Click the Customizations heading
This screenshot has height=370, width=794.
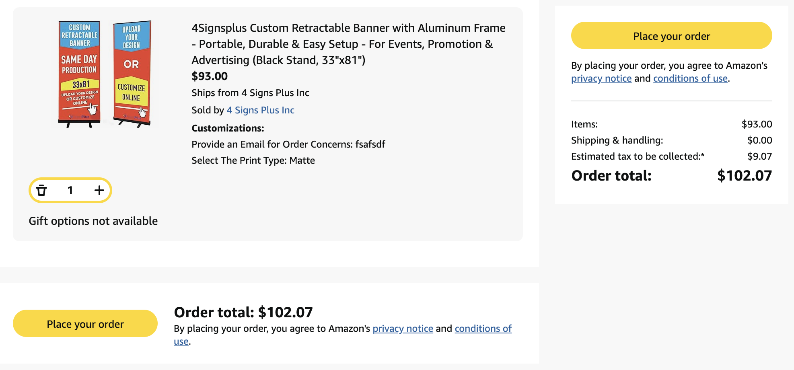tap(228, 128)
